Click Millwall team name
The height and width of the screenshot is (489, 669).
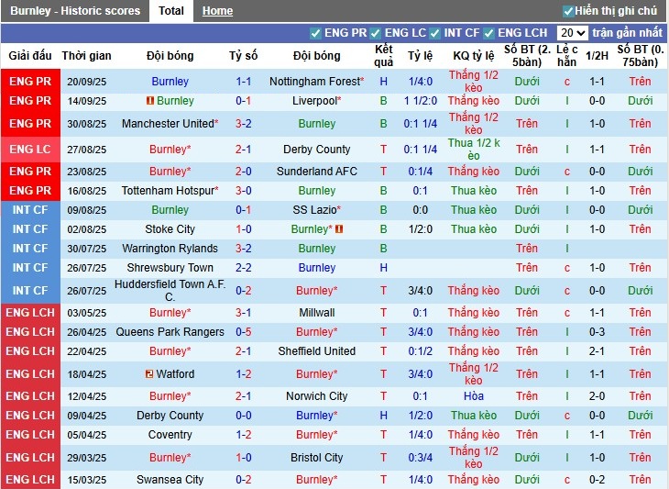pos(316,313)
